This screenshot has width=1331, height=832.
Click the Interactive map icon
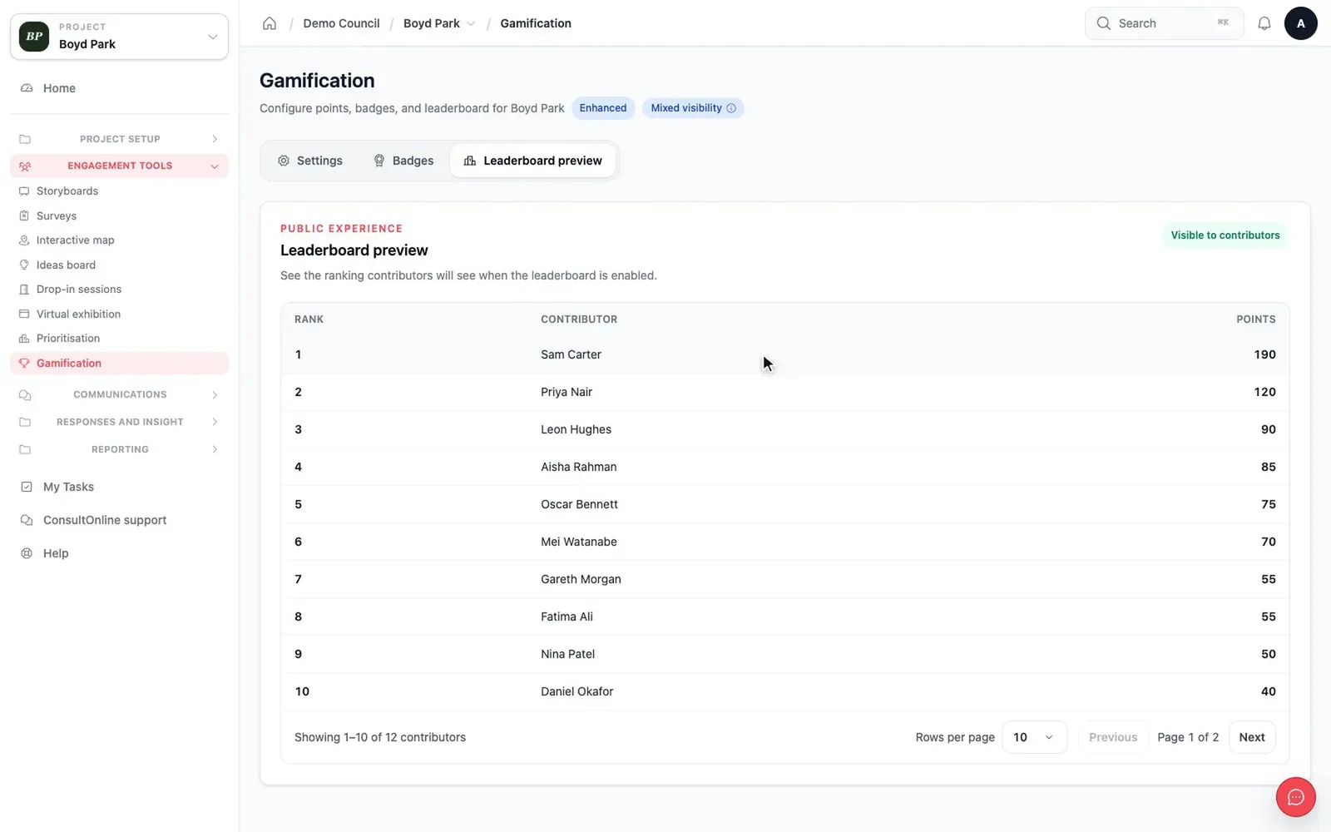click(x=24, y=240)
